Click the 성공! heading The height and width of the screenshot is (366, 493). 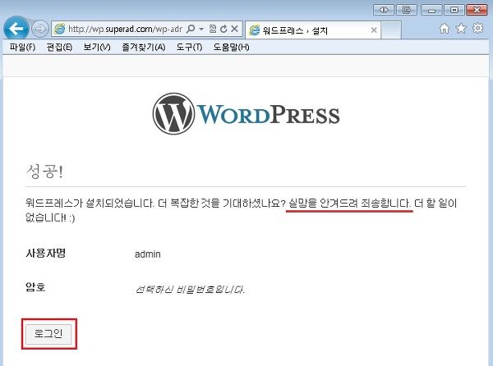click(x=44, y=172)
